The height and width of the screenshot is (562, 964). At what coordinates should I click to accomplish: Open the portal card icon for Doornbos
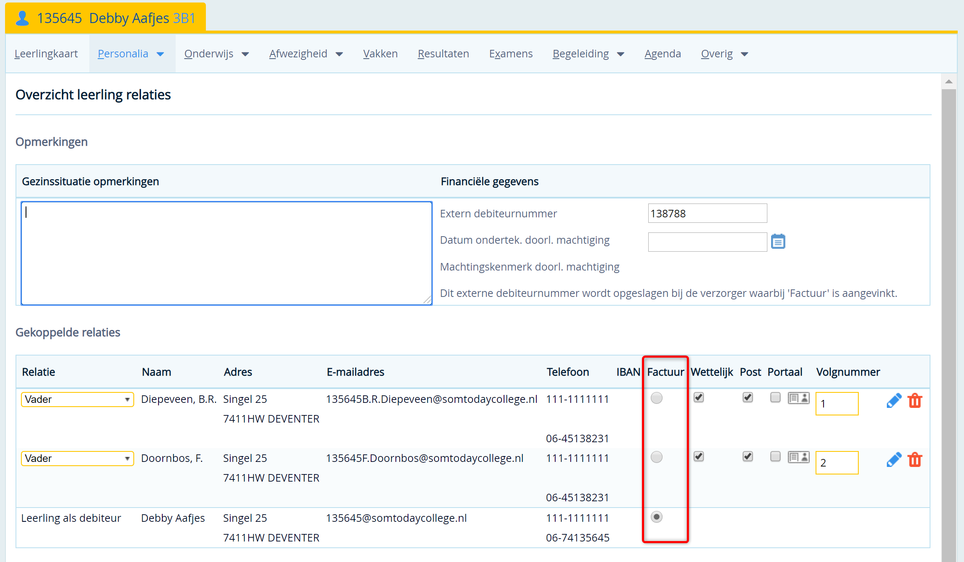coord(798,457)
